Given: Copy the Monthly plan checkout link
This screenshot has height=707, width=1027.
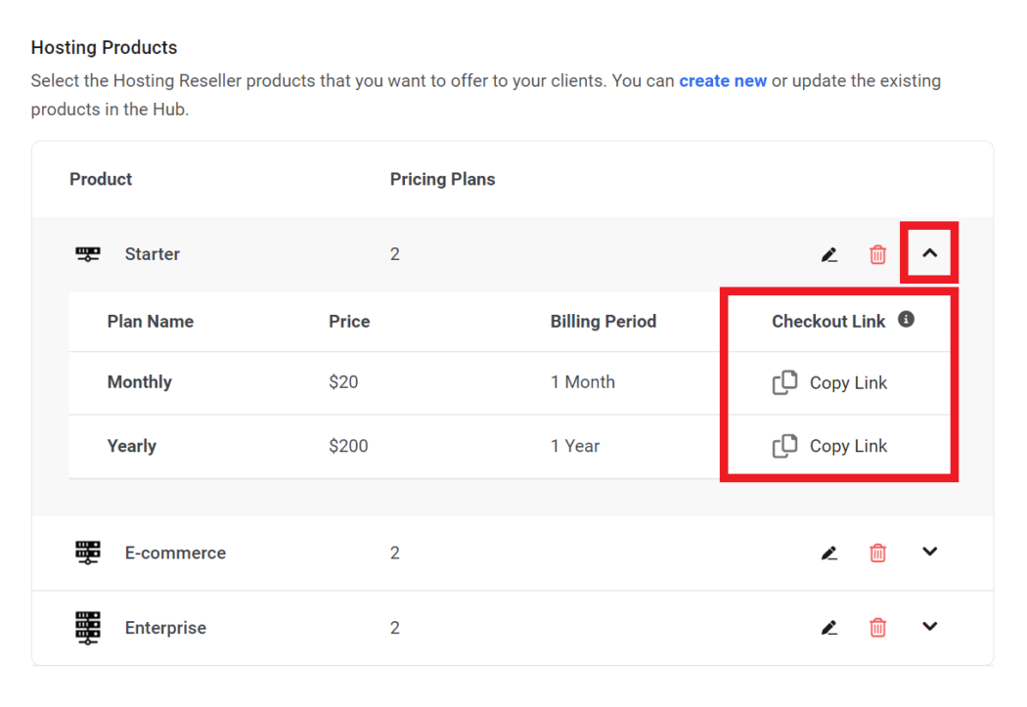Looking at the screenshot, I should [847, 383].
